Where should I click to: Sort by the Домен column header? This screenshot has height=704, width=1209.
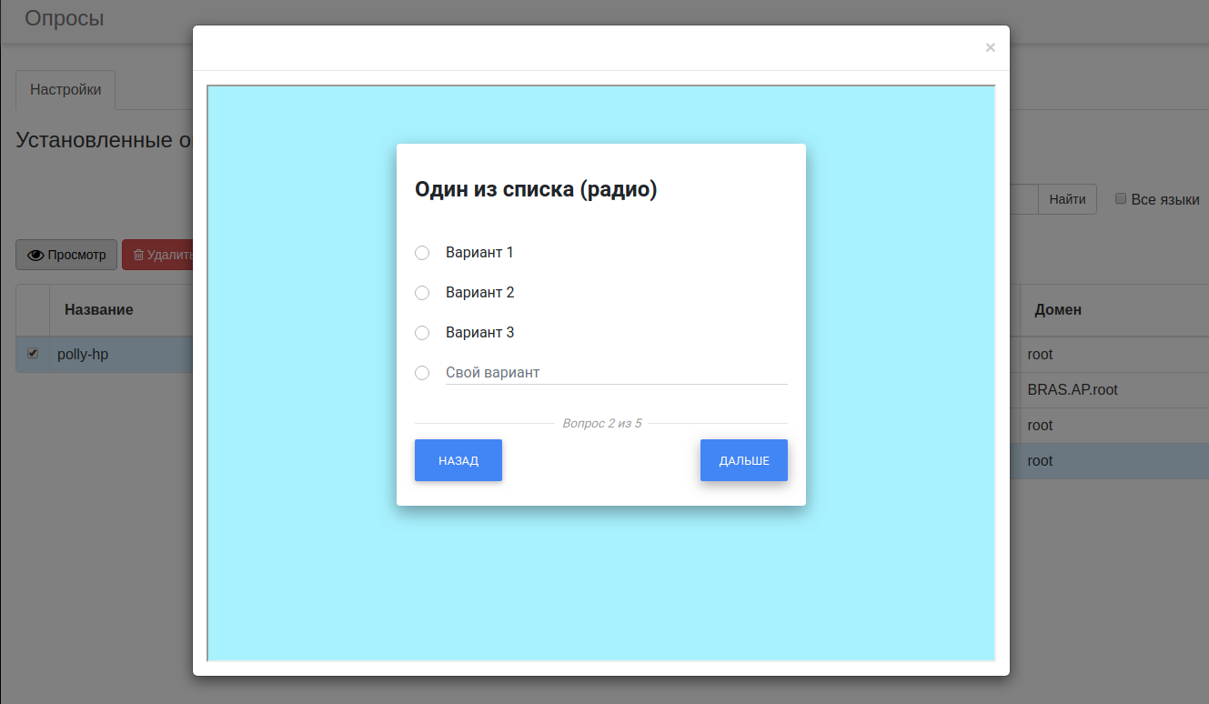(x=1058, y=309)
